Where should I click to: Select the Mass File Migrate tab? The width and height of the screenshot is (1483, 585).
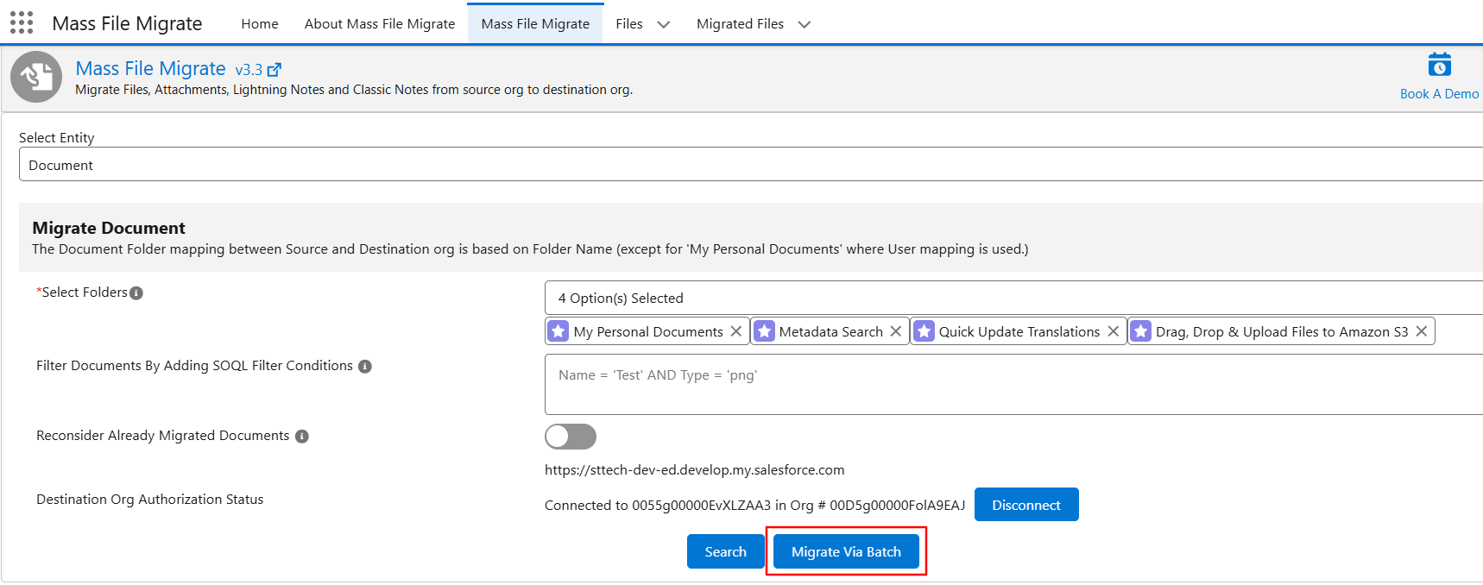tap(535, 24)
